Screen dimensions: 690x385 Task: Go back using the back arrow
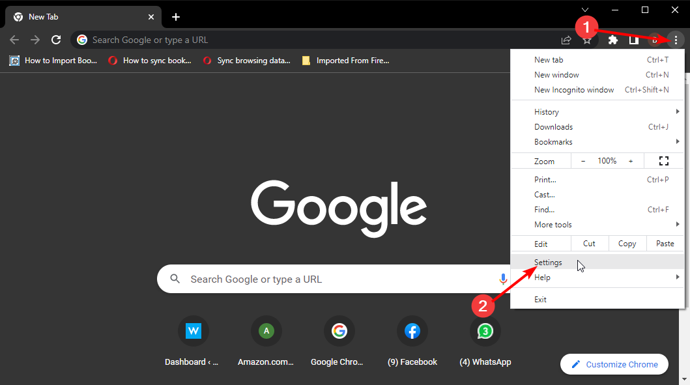tap(14, 40)
